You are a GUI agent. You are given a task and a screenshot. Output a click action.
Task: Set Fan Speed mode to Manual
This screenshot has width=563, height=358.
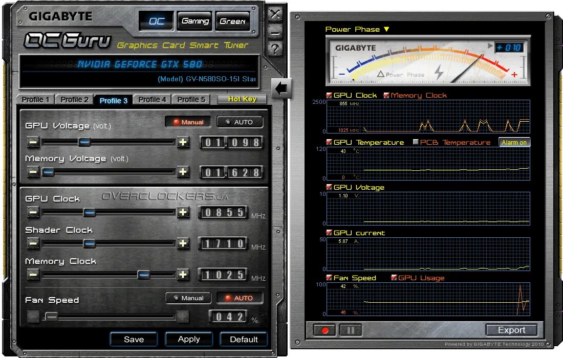coord(188,298)
